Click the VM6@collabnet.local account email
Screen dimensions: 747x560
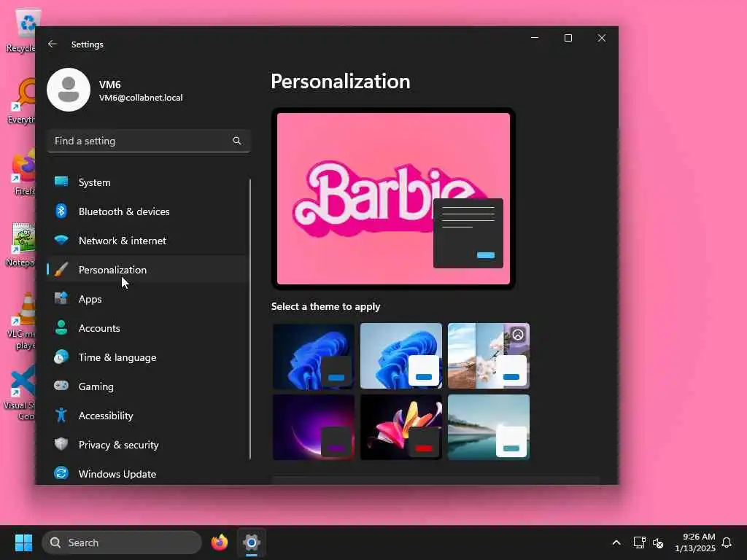141,98
